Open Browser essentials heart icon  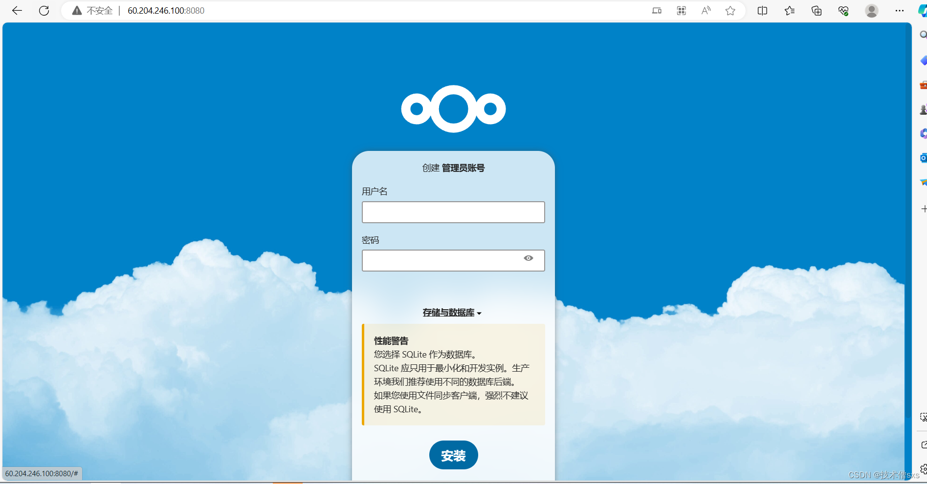(x=843, y=11)
